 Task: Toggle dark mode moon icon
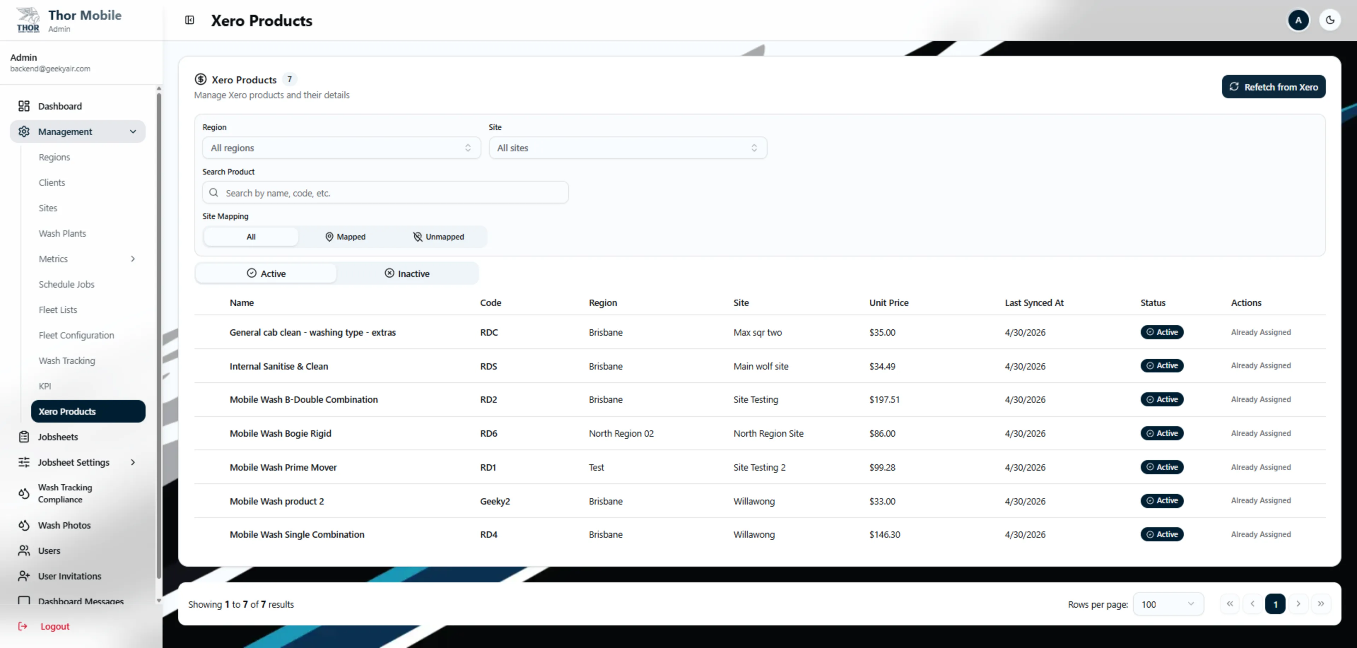coord(1329,20)
